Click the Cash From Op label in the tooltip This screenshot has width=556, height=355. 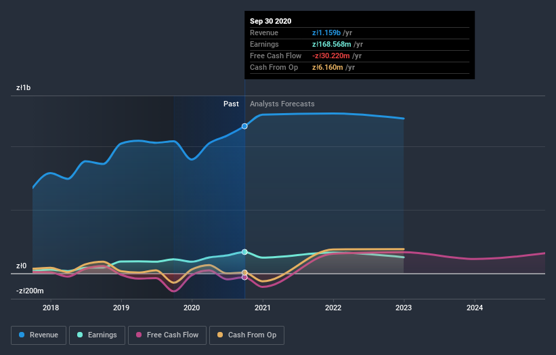click(274, 67)
